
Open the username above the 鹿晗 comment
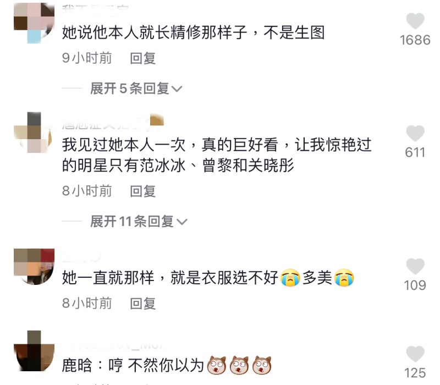pos(116,345)
